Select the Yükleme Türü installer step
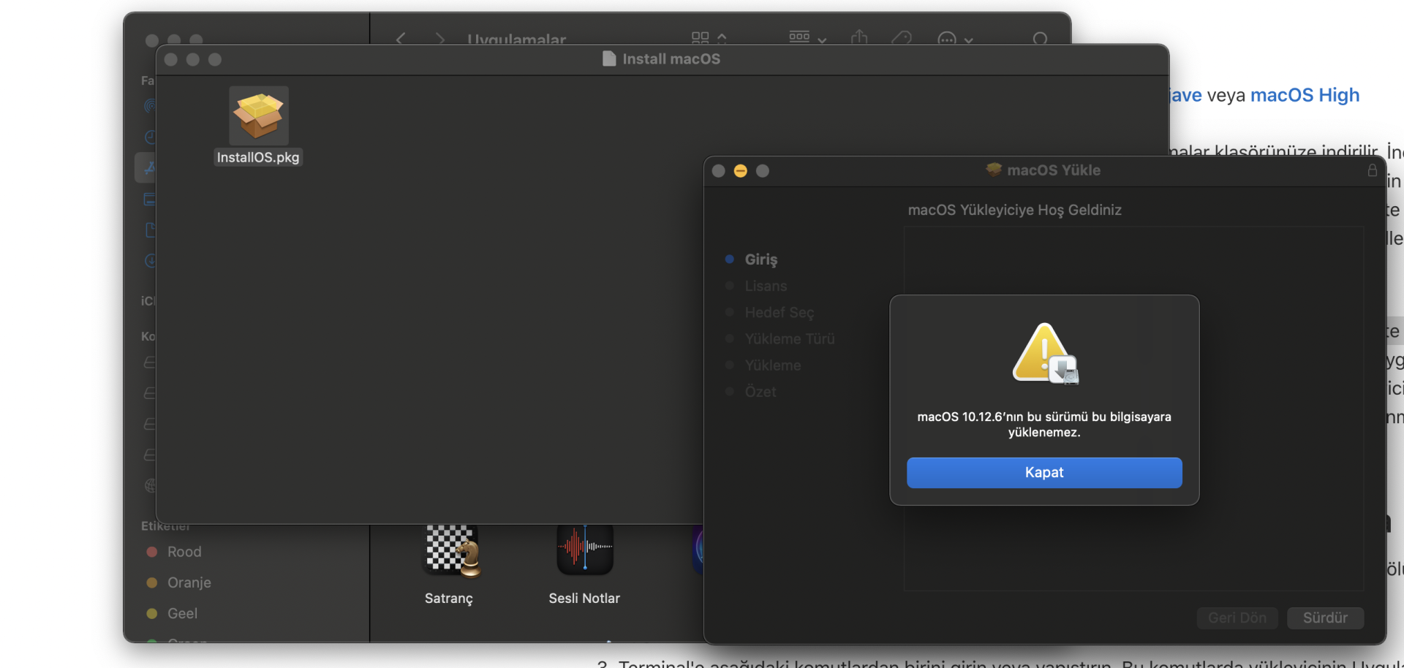Image resolution: width=1404 pixels, height=668 pixels. tap(789, 338)
